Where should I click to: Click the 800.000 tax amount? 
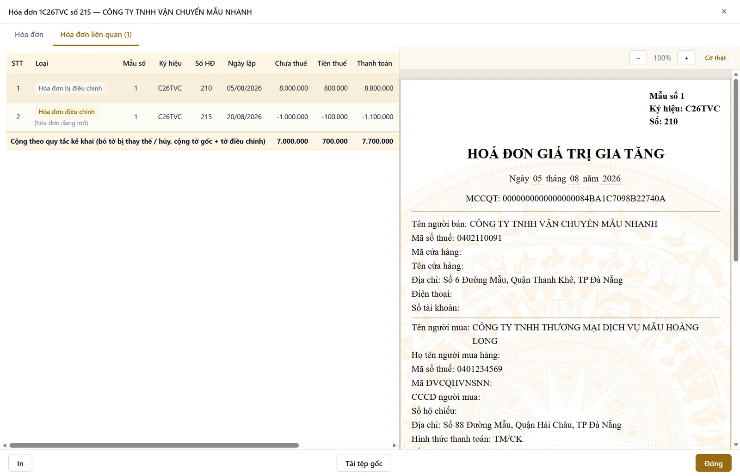[x=336, y=88]
